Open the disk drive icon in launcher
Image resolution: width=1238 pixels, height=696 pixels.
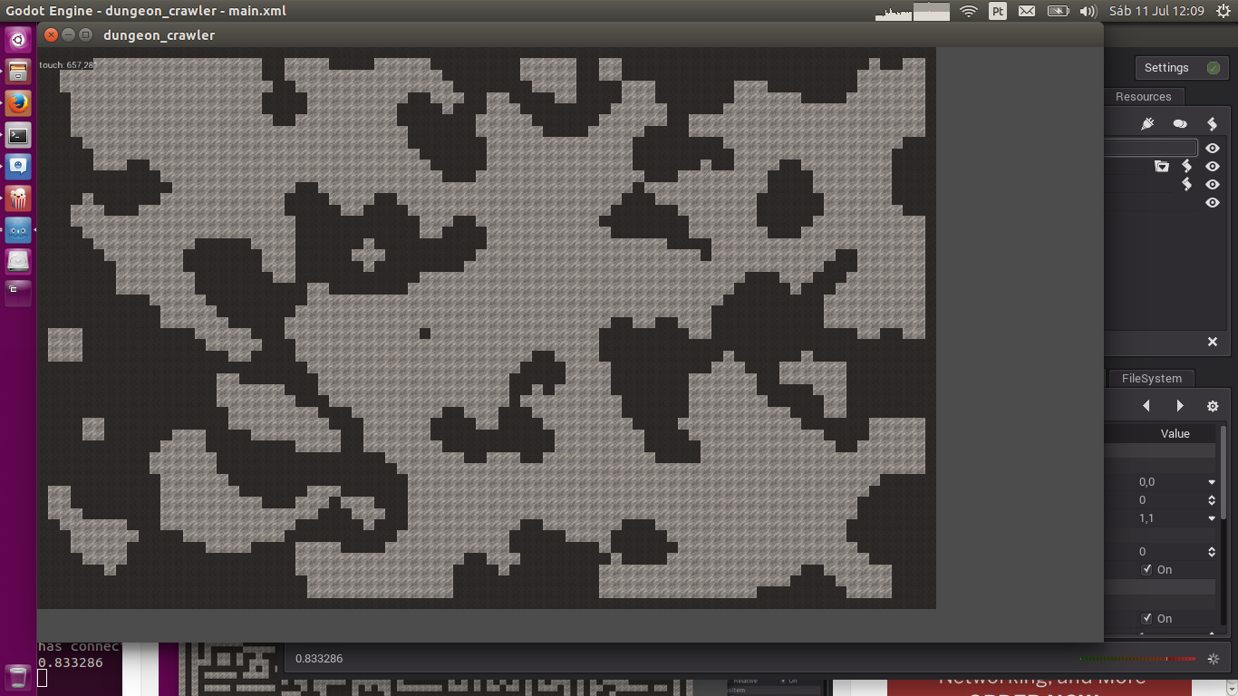pyautogui.click(x=18, y=262)
